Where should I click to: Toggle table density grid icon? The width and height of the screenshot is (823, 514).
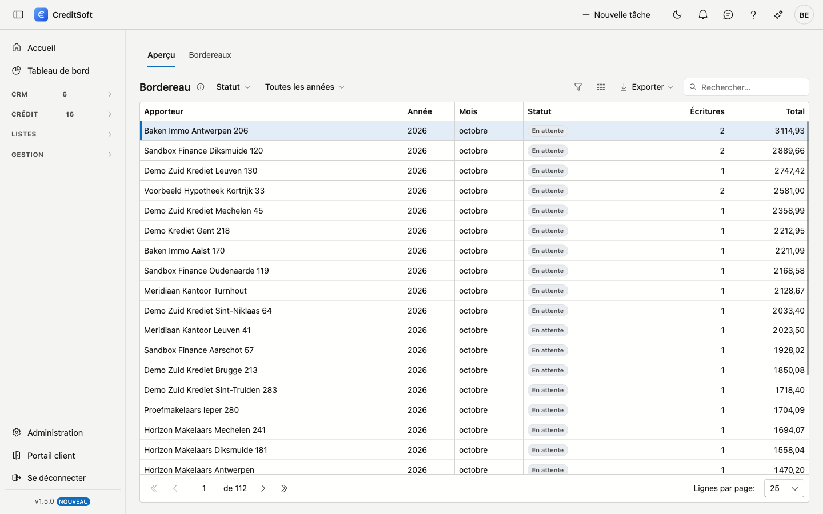click(x=601, y=87)
